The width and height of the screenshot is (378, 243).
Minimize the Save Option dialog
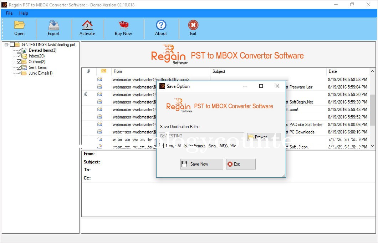click(245, 86)
